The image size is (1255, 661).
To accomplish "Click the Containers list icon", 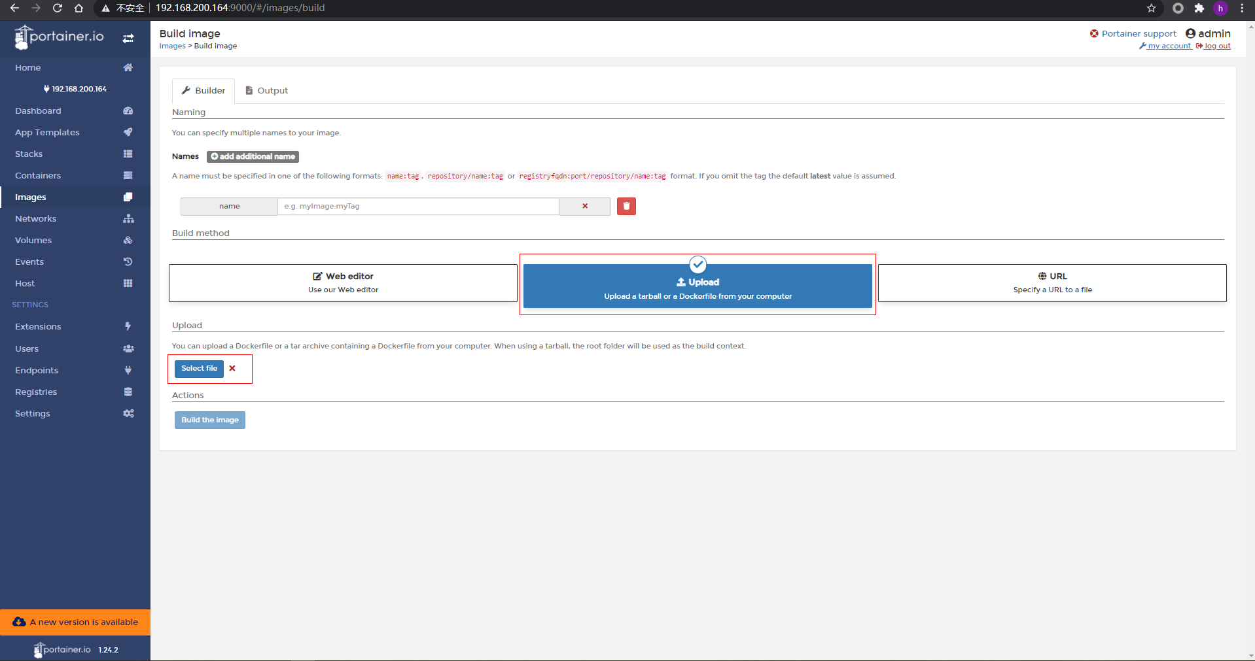I will click(x=128, y=175).
